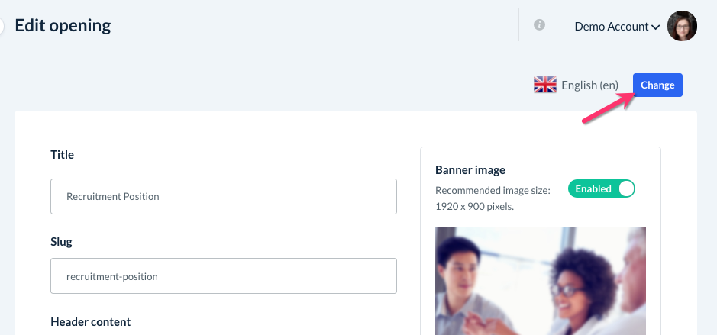Click the Header content label
This screenshot has height=335, width=717.
point(90,322)
